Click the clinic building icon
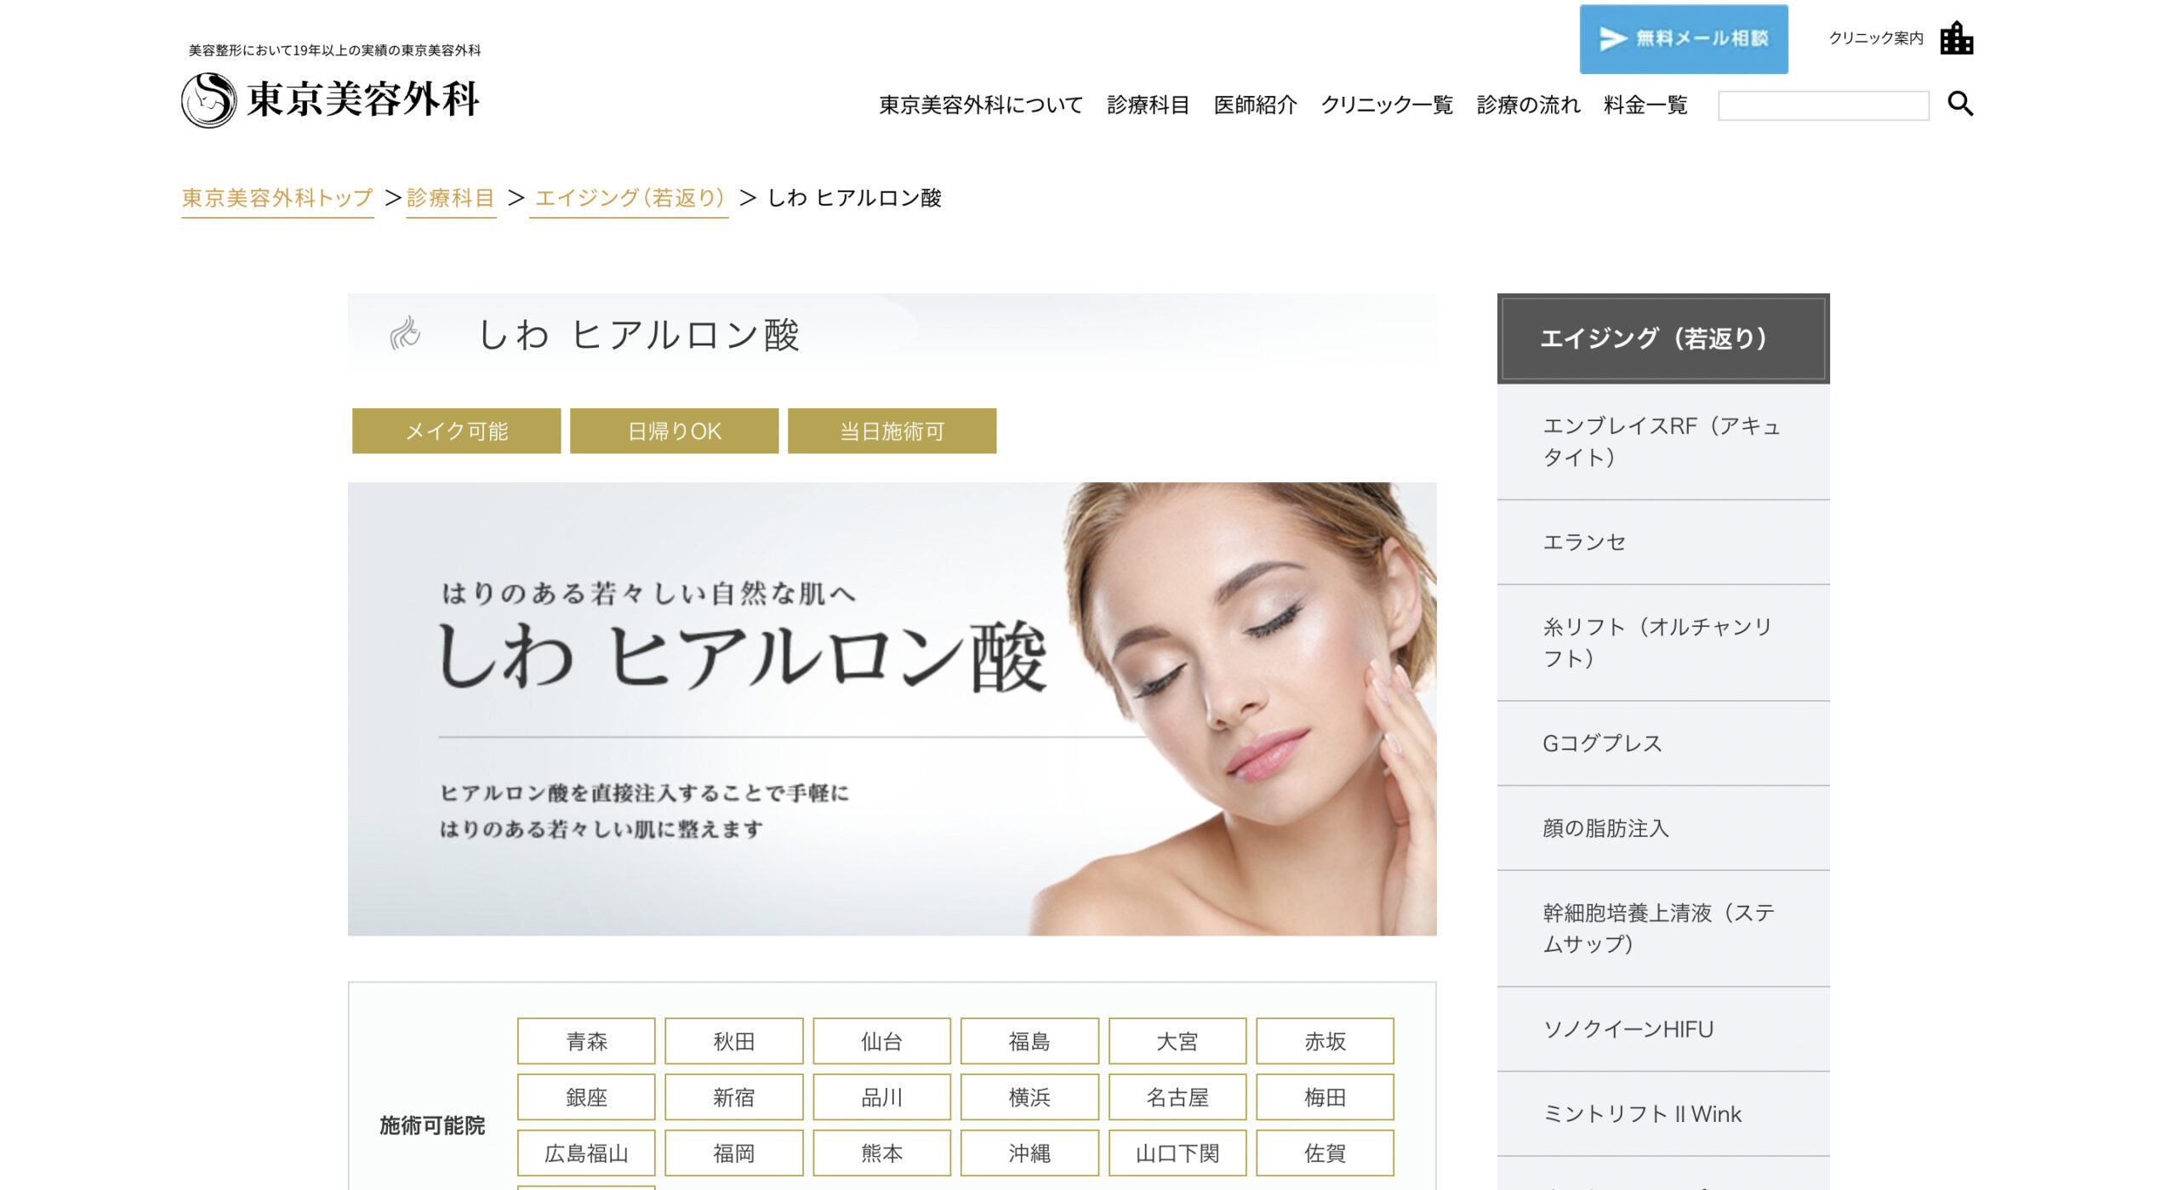Image resolution: width=2178 pixels, height=1190 pixels. [1956, 38]
